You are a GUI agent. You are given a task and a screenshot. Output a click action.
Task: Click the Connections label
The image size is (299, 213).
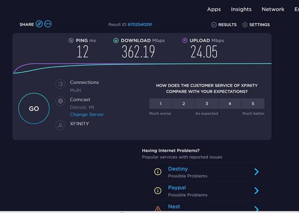click(84, 82)
